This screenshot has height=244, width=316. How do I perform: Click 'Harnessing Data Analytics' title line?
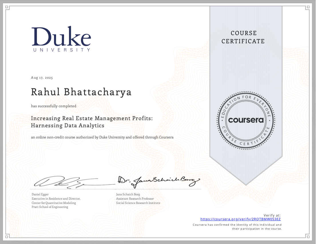coord(67,125)
